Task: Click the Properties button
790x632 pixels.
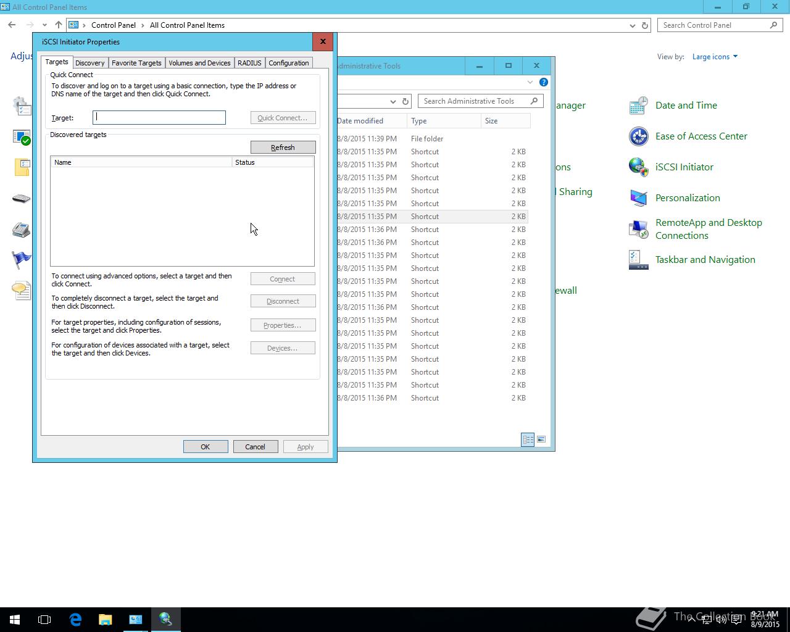Action: pos(283,325)
